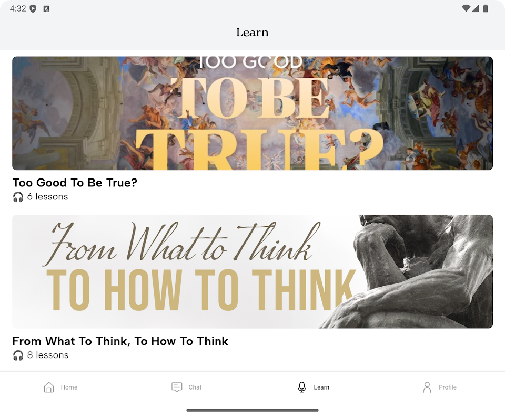The height and width of the screenshot is (420, 505).
Task: Tap the bottom navigation gesture handle
Action: click(x=252, y=411)
